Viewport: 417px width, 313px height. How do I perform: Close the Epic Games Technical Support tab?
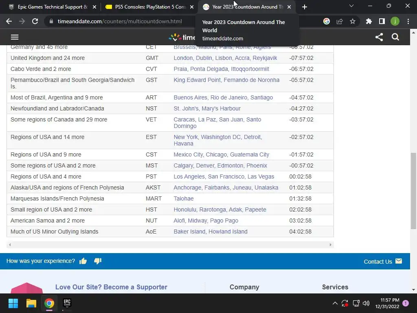(94, 7)
